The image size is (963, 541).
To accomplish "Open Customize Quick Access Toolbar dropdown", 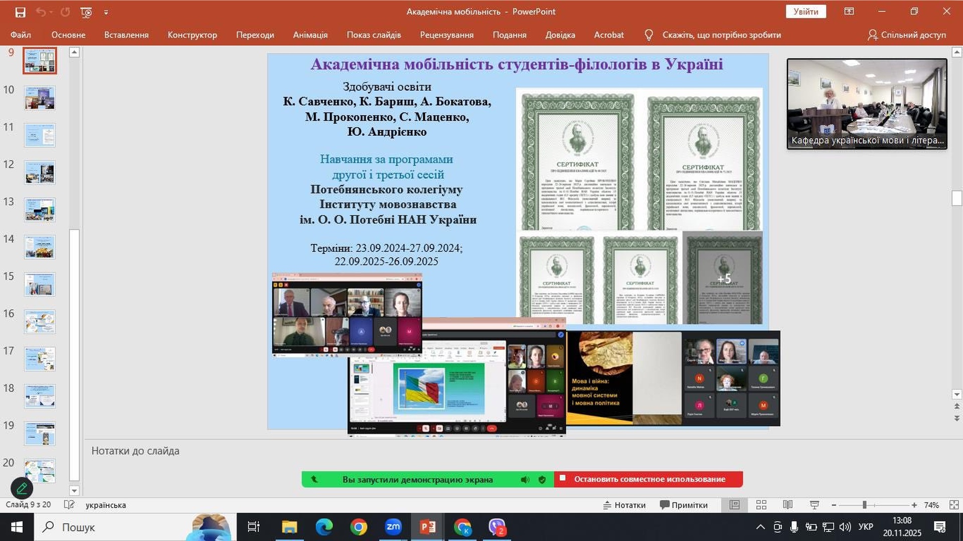I will click(x=106, y=12).
